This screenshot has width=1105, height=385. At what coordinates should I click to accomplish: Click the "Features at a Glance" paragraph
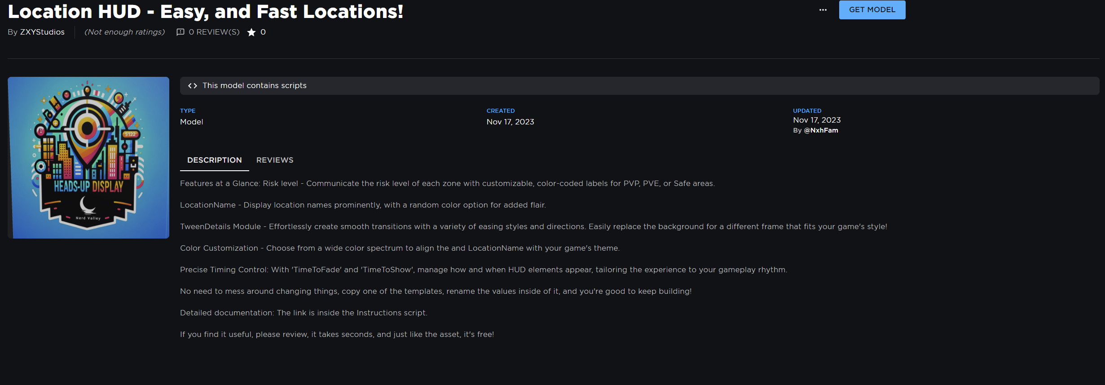point(447,184)
